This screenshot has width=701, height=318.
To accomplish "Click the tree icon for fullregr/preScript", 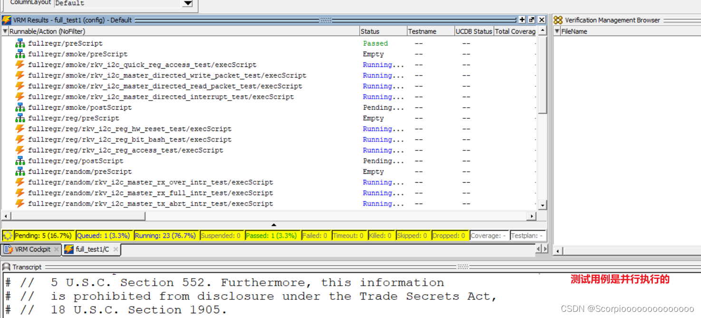I will click(x=20, y=43).
